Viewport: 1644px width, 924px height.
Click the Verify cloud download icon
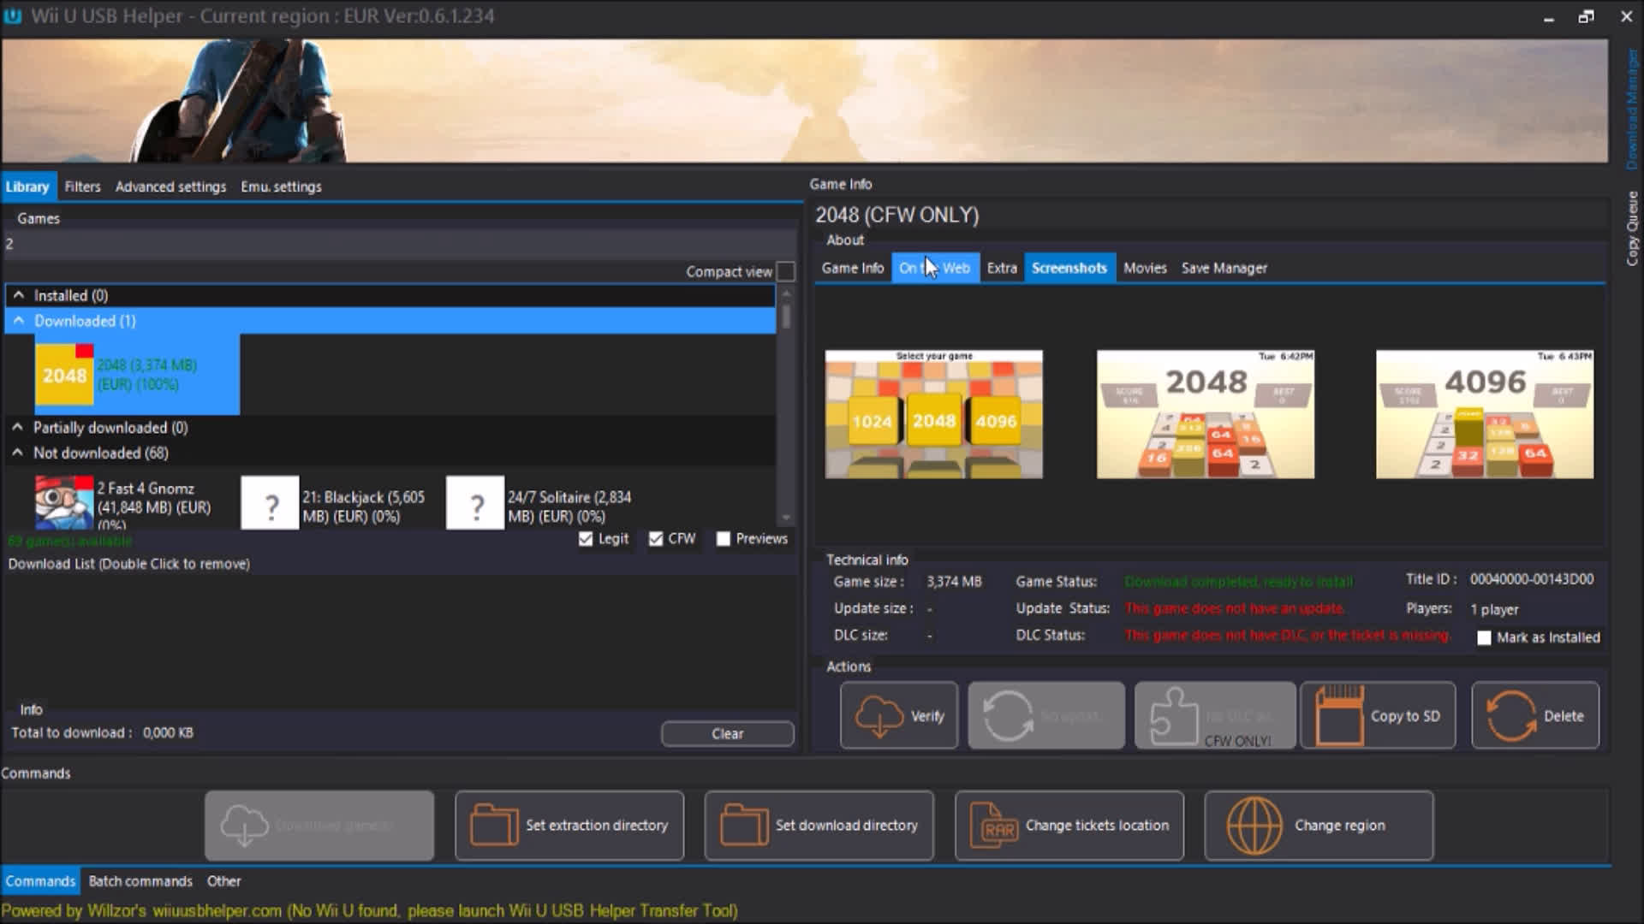879,716
